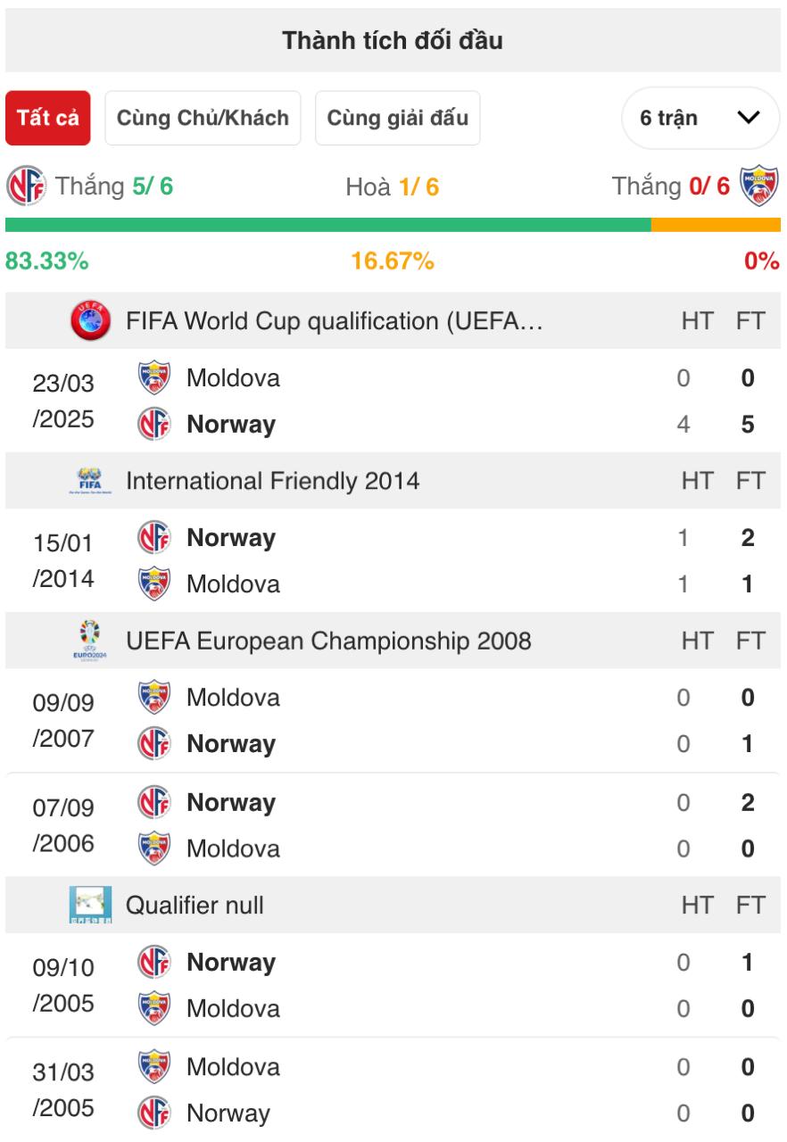This screenshot has height=1142, width=787.
Task: Click Moldova's crest in the 23/03/2025 match
Action: click(154, 377)
